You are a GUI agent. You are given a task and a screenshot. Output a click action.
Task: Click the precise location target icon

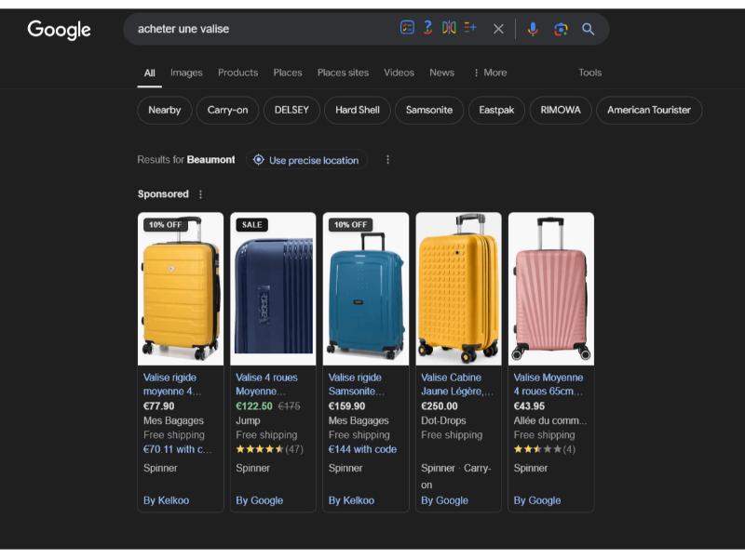259,160
